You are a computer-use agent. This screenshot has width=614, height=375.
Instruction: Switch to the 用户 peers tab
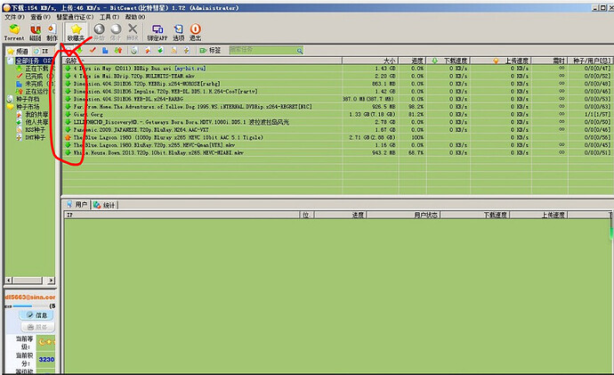pyautogui.click(x=77, y=205)
